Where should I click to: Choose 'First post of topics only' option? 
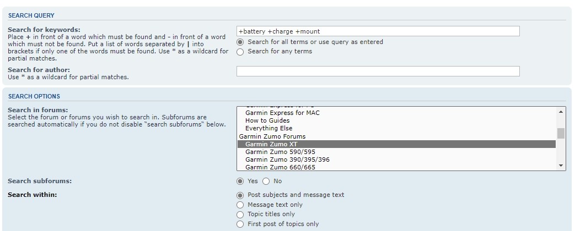(x=240, y=224)
